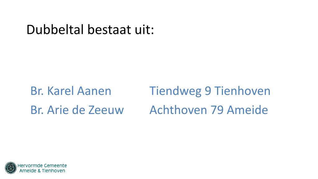Select 'Ameide' in the second address line
Screen dimensions: 318x179
[248, 110]
